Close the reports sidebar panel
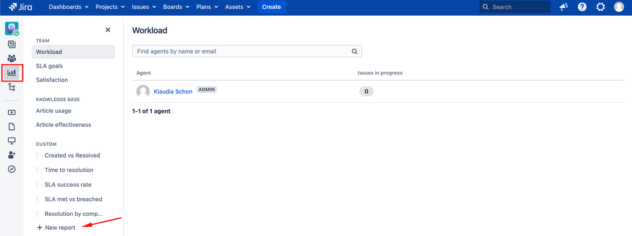This screenshot has width=632, height=236. [108, 30]
